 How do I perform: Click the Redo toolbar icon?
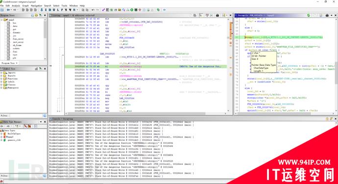tap(97, 10)
